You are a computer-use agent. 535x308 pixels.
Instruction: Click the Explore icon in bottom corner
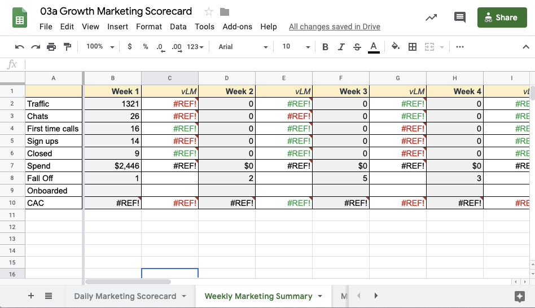click(519, 296)
